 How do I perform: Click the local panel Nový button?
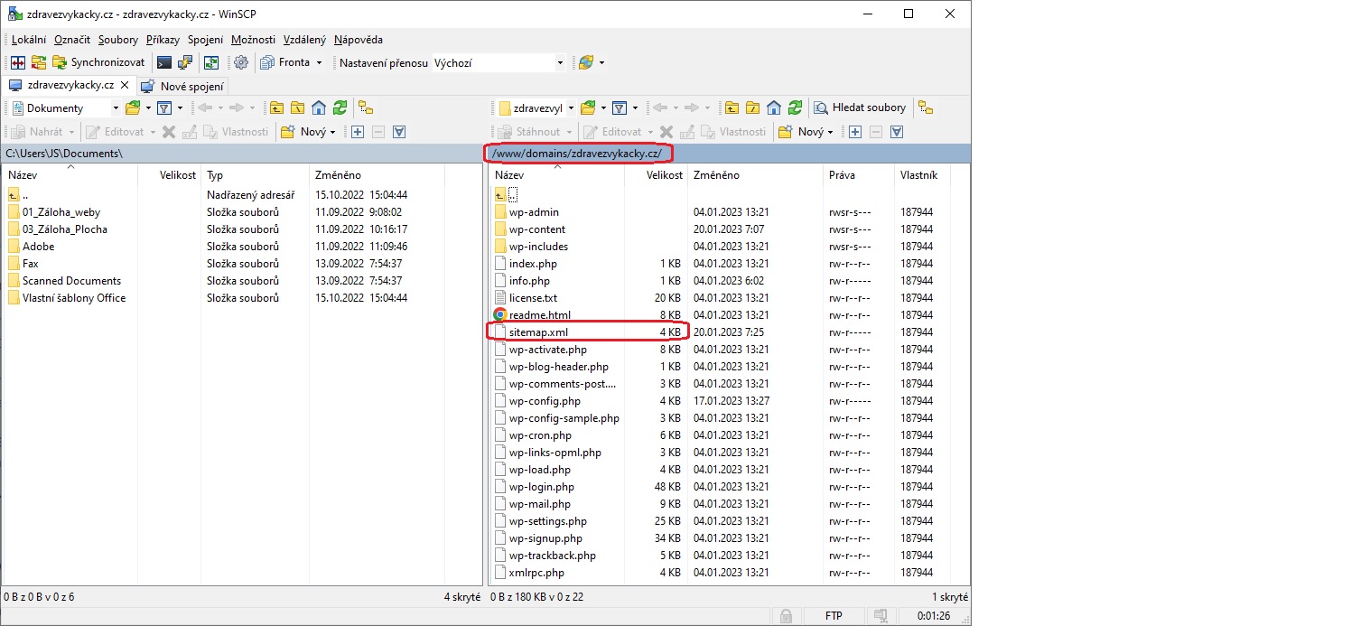(x=306, y=132)
